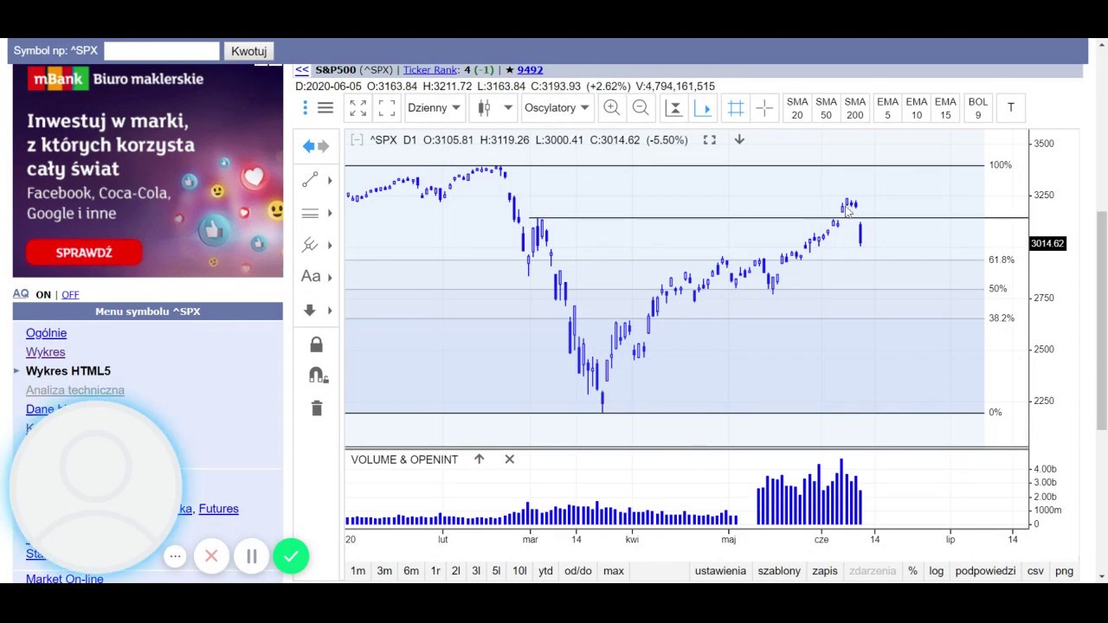Select the Aa text annotation tool
1108x623 pixels.
(x=311, y=277)
